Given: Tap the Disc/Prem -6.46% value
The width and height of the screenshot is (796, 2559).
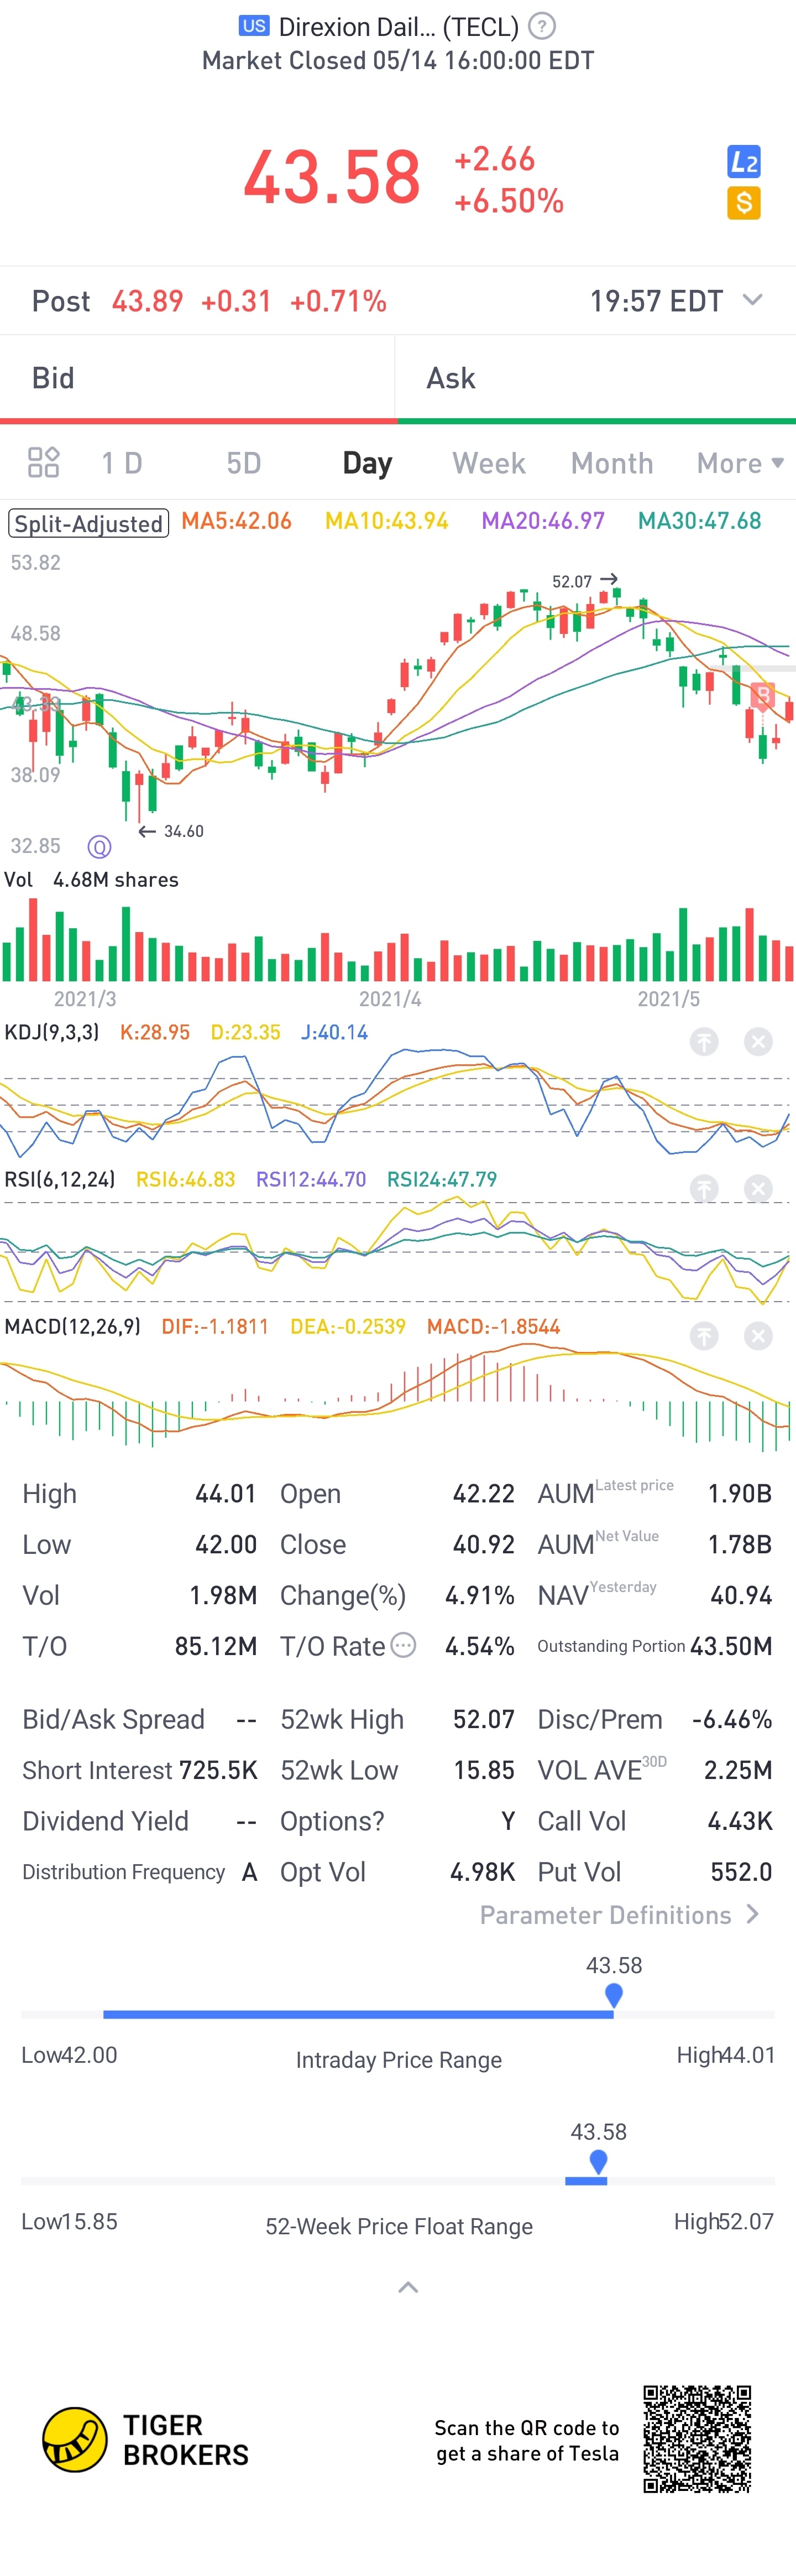Looking at the screenshot, I should tap(731, 1719).
